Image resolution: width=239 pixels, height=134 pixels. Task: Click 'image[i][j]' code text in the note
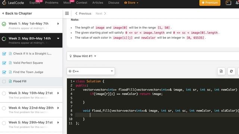tap(123, 38)
